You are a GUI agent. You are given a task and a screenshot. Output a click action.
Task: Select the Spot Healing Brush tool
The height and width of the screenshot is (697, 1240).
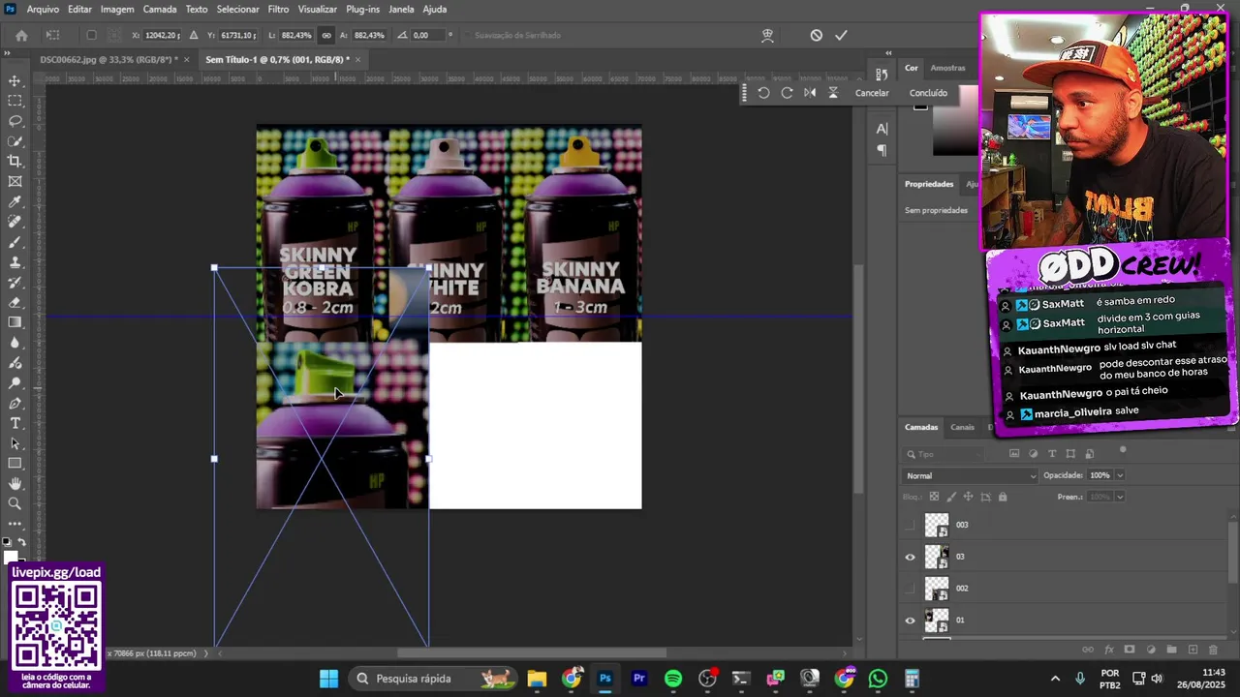click(x=15, y=222)
